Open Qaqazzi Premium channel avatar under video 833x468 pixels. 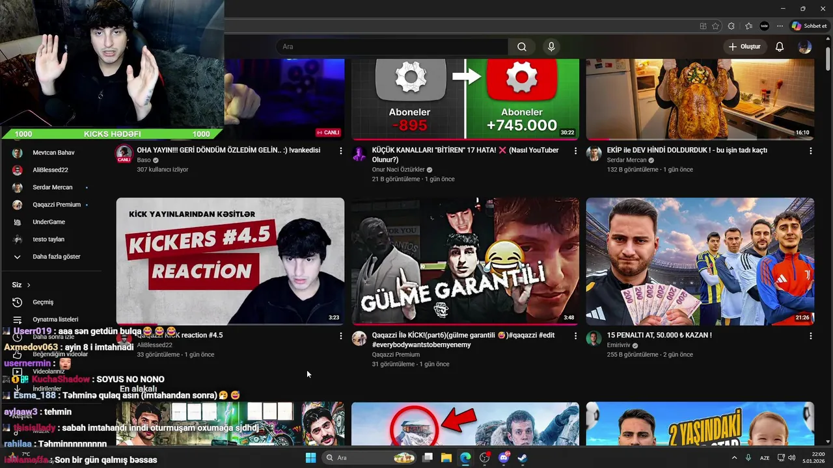tap(359, 339)
